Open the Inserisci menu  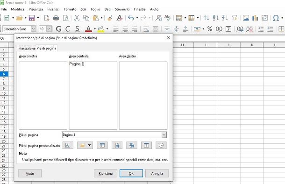(53, 9)
